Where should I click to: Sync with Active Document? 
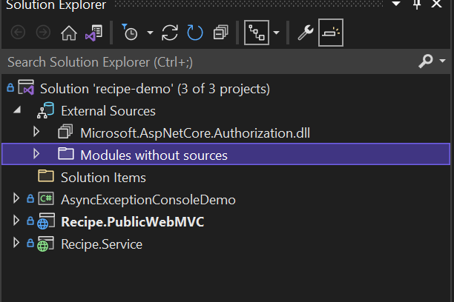coord(171,33)
